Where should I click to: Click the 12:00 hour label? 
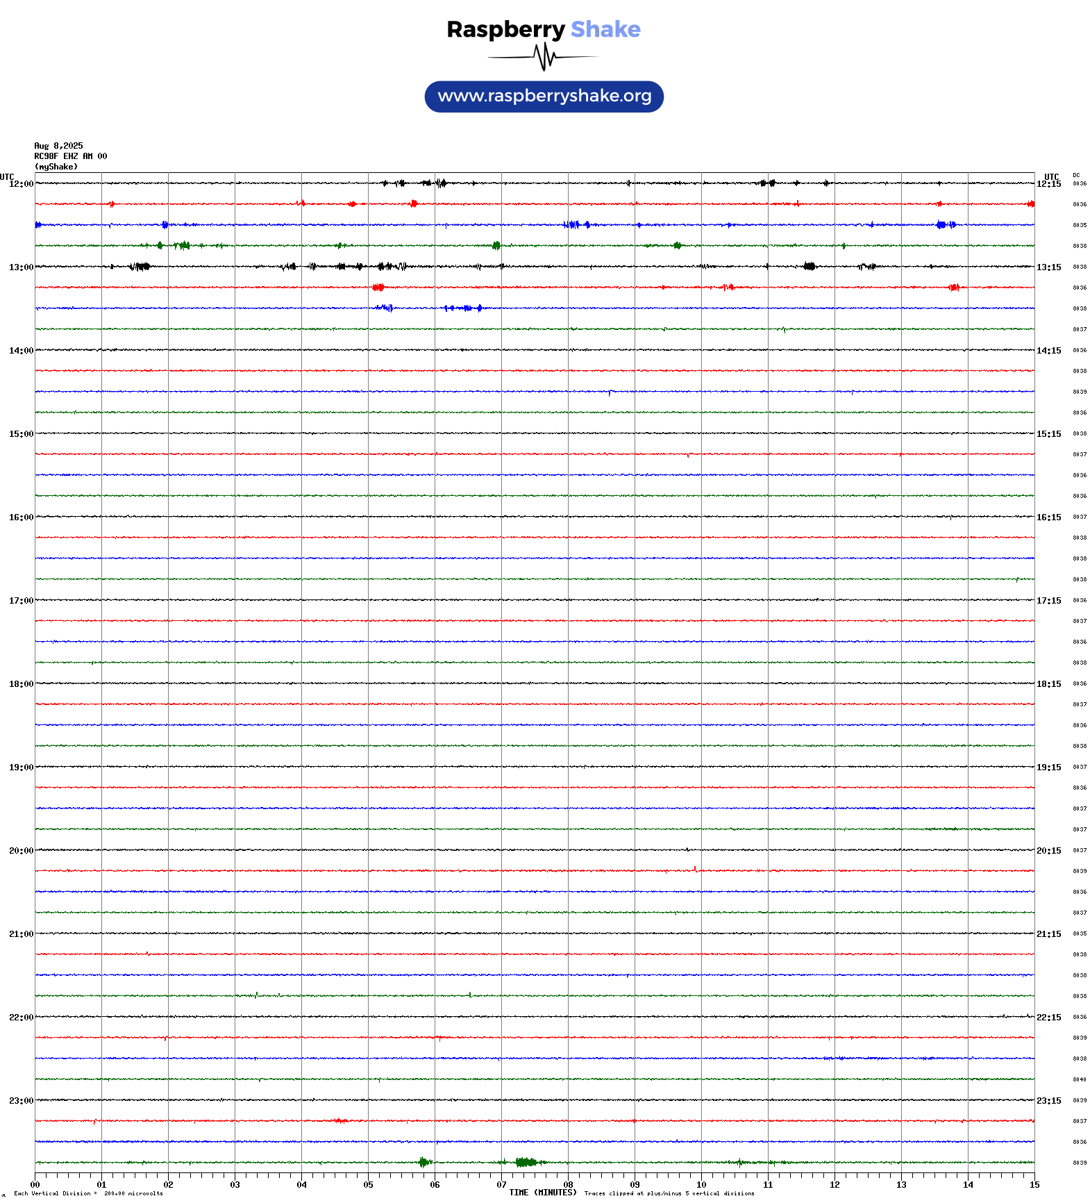pos(21,184)
